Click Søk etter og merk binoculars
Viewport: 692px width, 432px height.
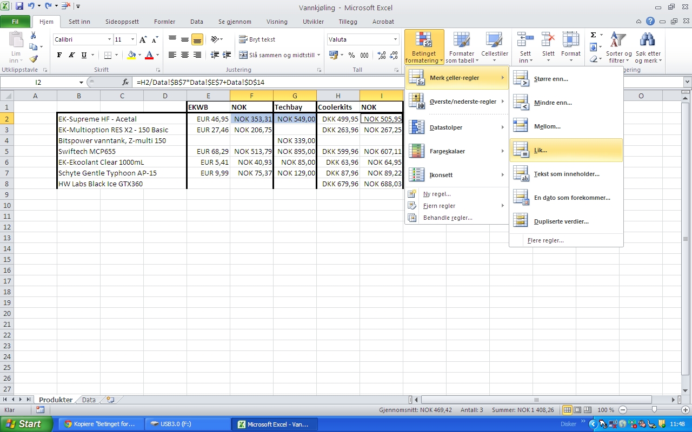(648, 40)
